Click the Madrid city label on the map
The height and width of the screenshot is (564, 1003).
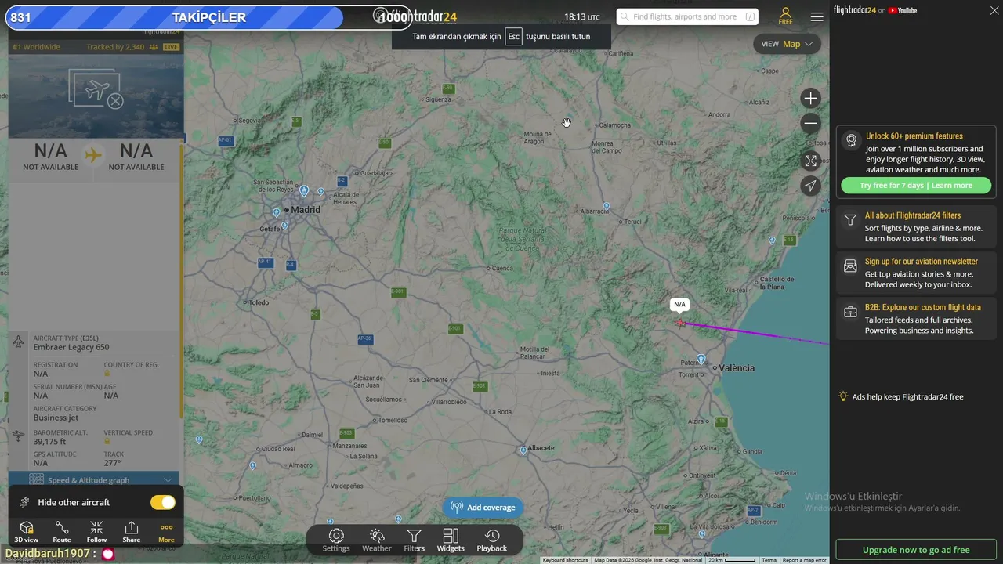point(306,210)
